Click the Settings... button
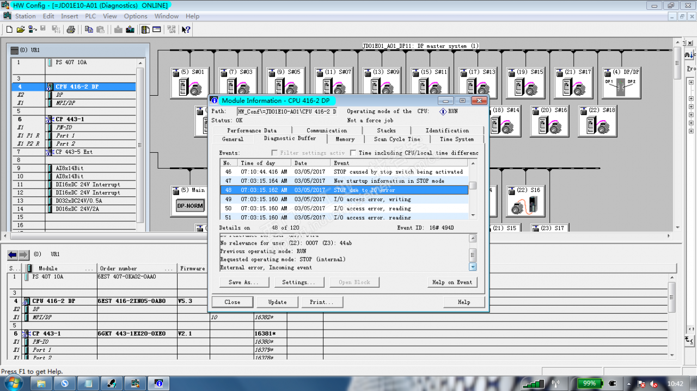697x391 pixels. 298,282
